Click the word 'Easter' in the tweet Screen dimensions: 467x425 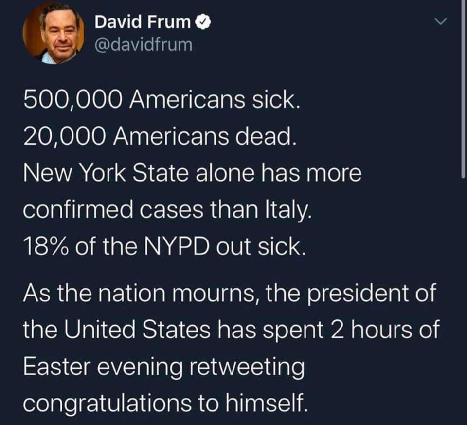(55, 365)
